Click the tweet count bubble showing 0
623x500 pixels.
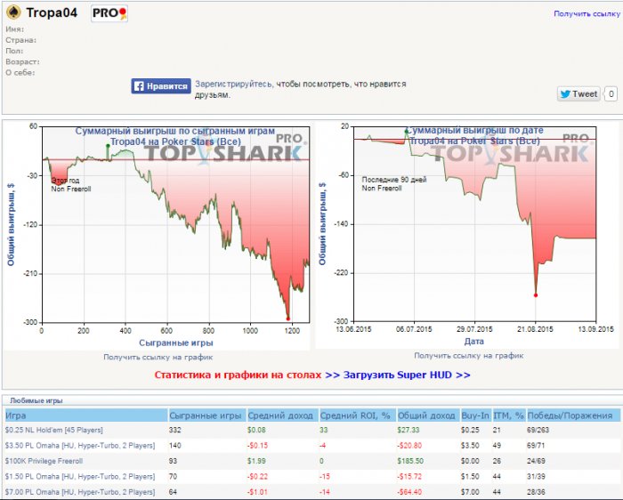pyautogui.click(x=611, y=94)
